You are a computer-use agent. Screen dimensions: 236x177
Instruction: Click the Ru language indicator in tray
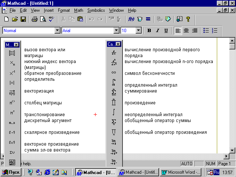pyautogui.click(x=216, y=172)
